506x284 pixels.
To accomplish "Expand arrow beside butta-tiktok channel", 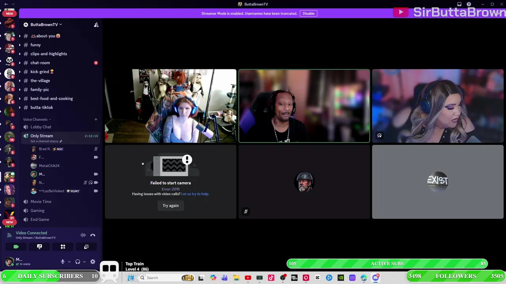I will pyautogui.click(x=20, y=107).
